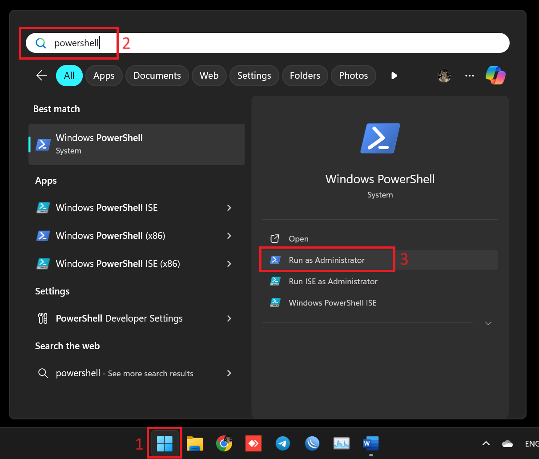Switch to the Photos filter tab
Screen dimensions: 539x459
(x=354, y=76)
